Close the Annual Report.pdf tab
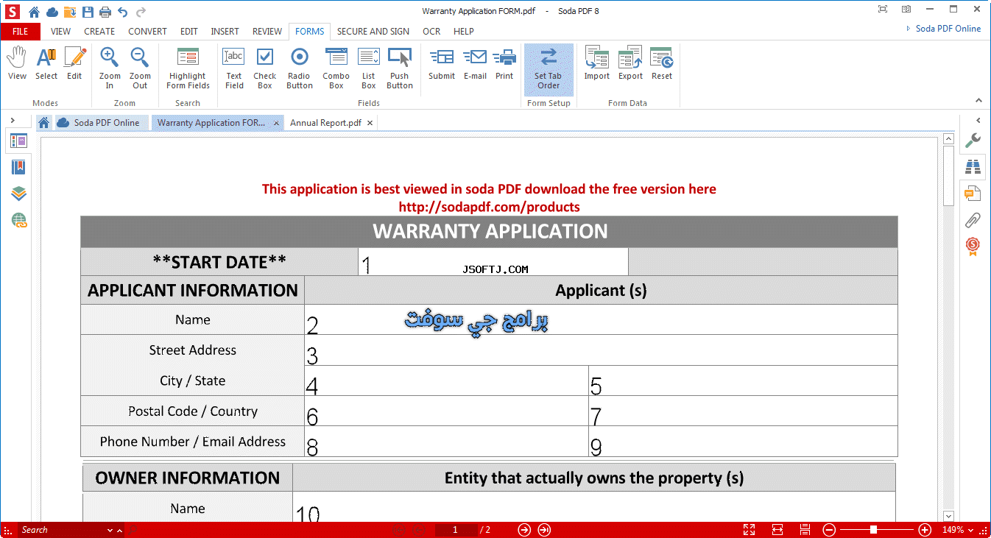Screen dimensions: 991x538 (x=370, y=124)
